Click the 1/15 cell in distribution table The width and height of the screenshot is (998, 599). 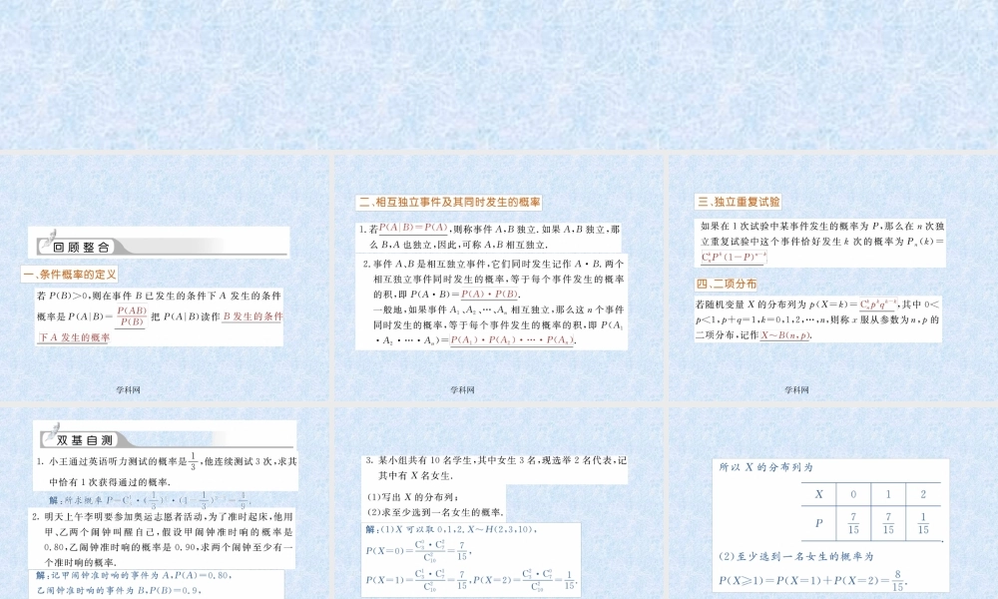[923, 523]
